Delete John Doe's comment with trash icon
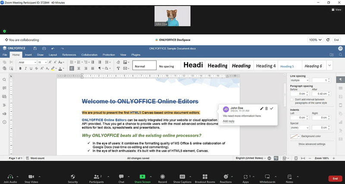 click(267, 109)
